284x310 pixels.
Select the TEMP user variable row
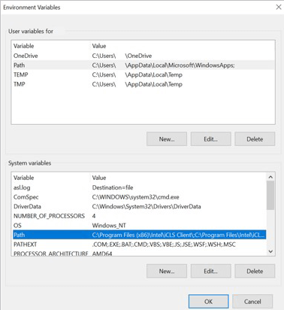tap(143, 74)
